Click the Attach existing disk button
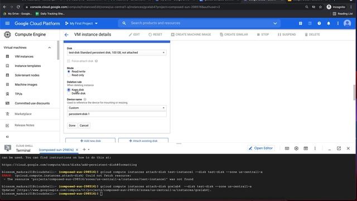Viewport: 357px width, 201px height. point(143,141)
